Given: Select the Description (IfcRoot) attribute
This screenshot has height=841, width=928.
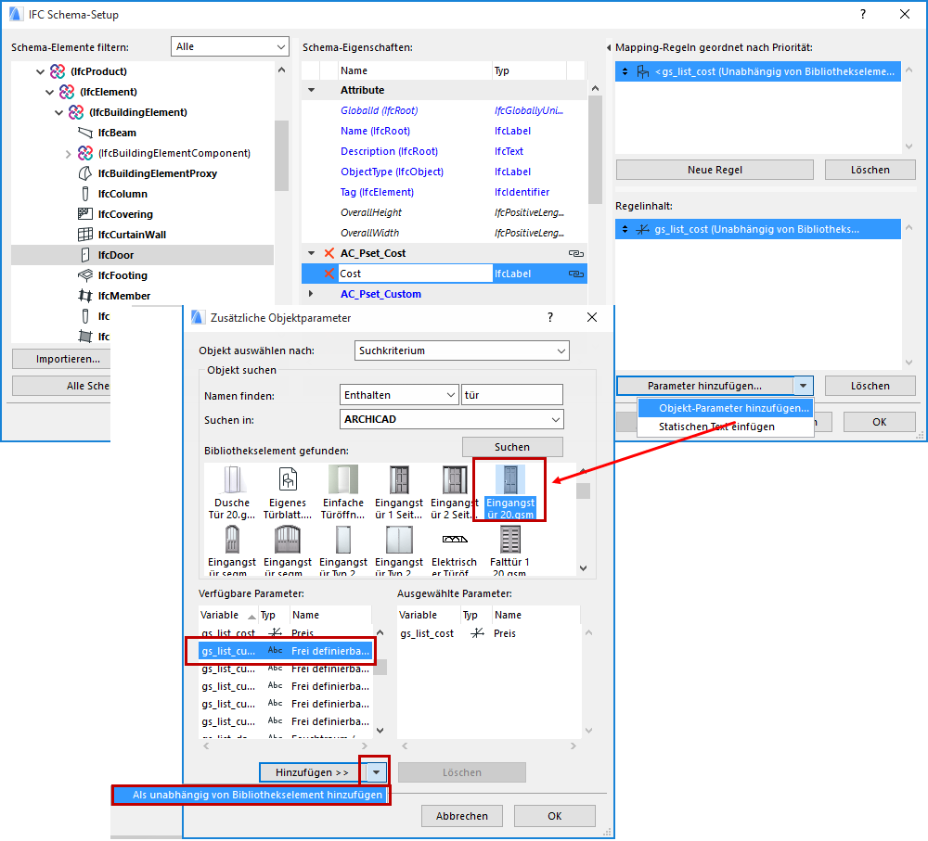Looking at the screenshot, I should click(x=444, y=151).
